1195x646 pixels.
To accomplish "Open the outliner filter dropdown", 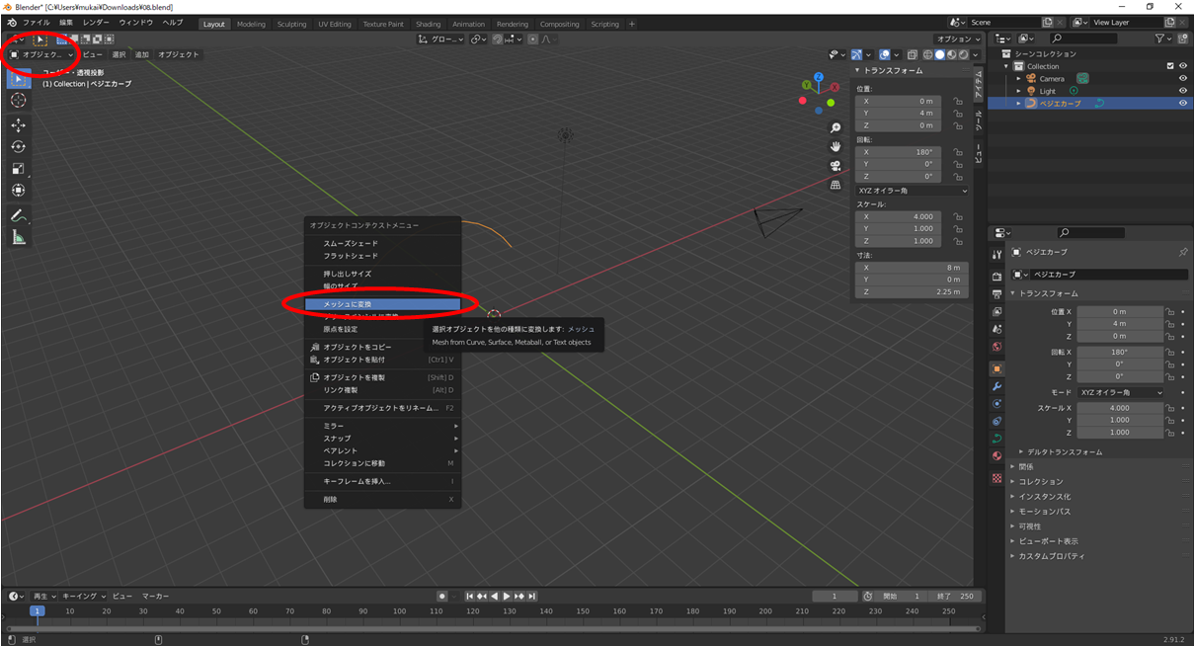I will (x=1165, y=38).
